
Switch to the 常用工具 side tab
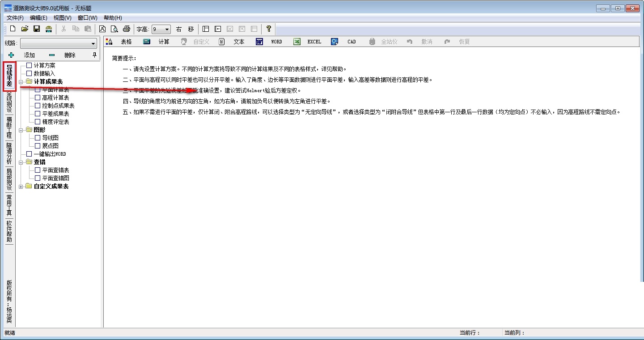coord(9,206)
